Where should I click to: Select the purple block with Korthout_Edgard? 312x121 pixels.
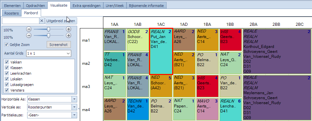point(277,52)
